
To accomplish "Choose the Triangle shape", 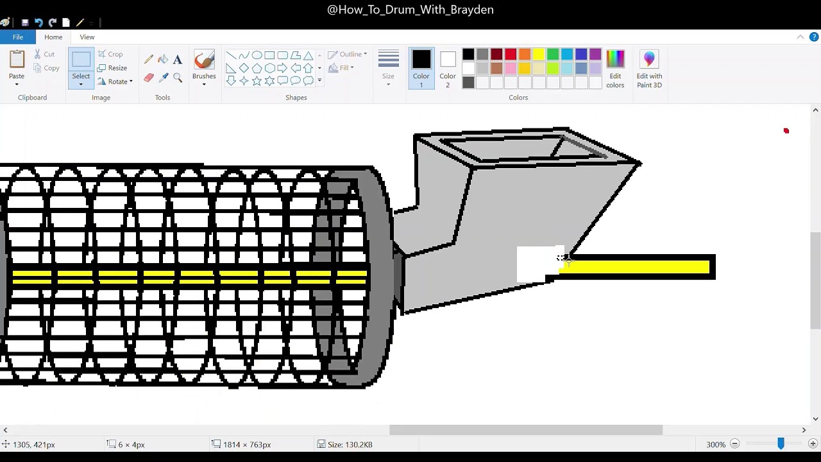I will pos(308,55).
